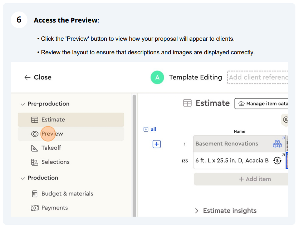Open Preview in the sidebar

pos(71,134)
